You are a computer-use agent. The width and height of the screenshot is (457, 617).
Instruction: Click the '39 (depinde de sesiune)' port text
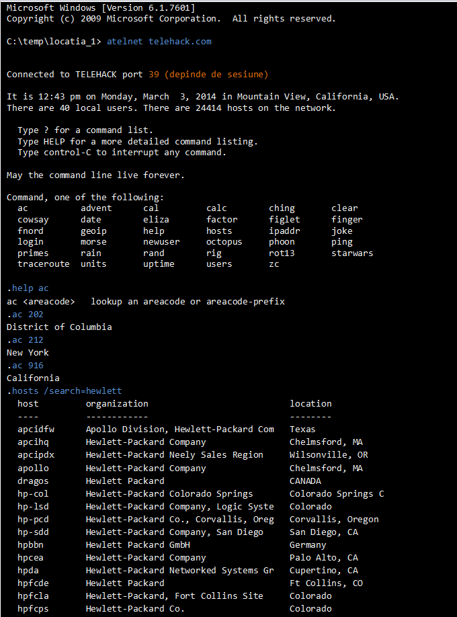(208, 75)
